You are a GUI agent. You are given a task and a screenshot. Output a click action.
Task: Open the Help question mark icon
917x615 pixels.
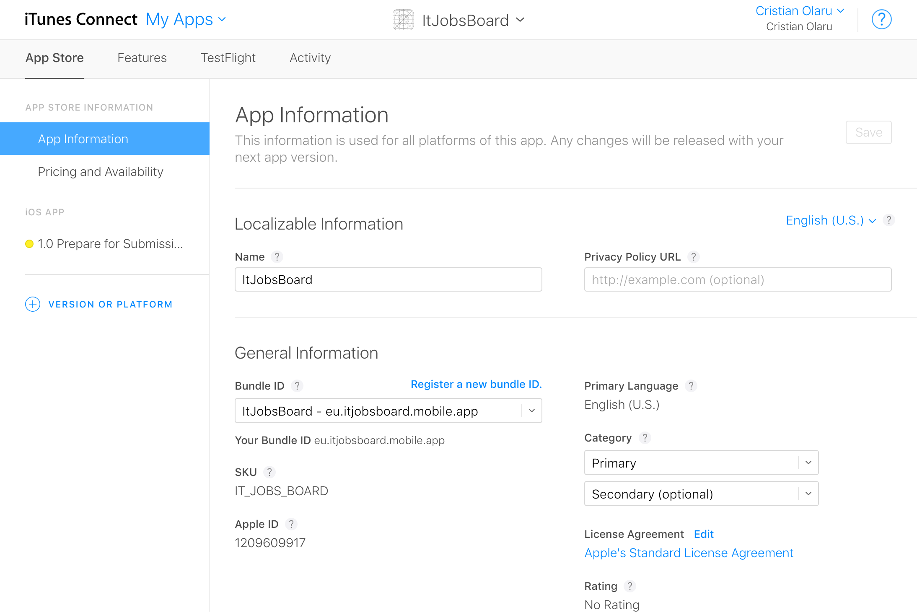(x=881, y=19)
